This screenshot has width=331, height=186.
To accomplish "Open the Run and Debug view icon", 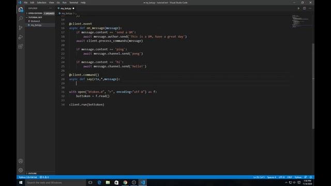I will tap(21, 37).
